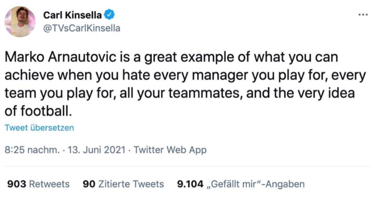Open the Twitter Web App source link
Screen dimensions: 377x206
click(x=170, y=150)
